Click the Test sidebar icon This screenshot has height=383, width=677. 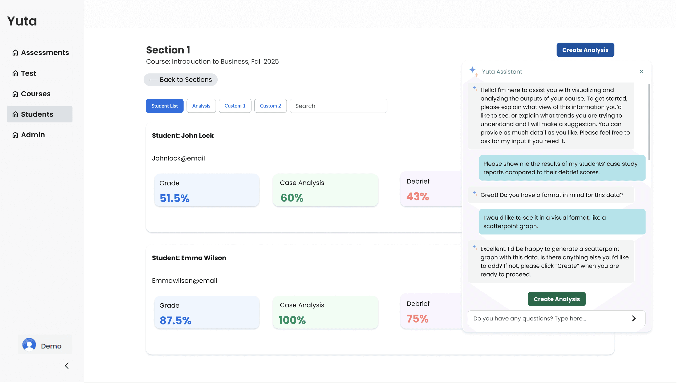coord(15,73)
